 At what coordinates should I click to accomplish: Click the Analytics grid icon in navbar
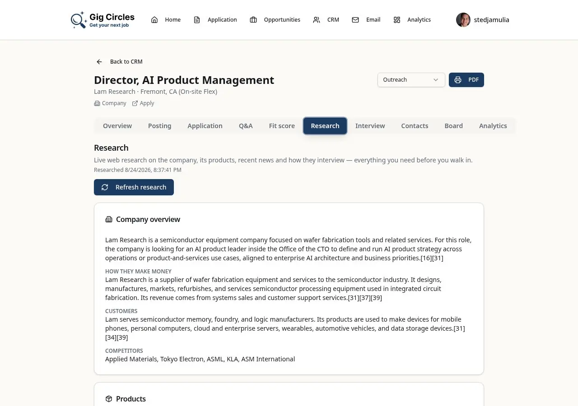[x=397, y=20]
